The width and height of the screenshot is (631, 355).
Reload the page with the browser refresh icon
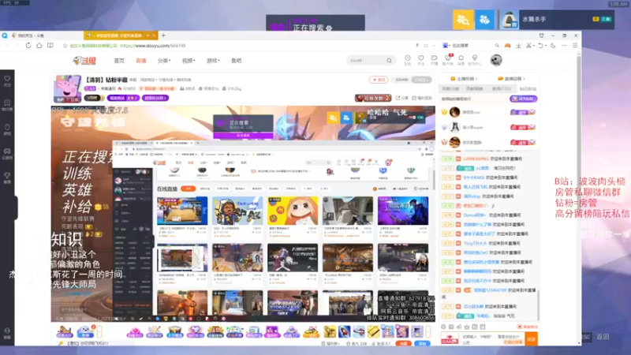pyautogui.click(x=28, y=46)
